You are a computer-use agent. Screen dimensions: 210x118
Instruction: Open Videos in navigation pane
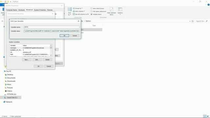click(x=10, y=91)
